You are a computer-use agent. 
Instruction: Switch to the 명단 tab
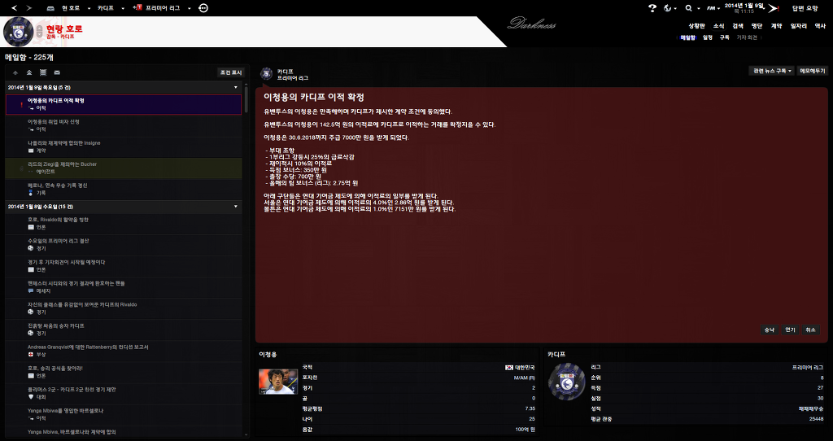[757, 25]
